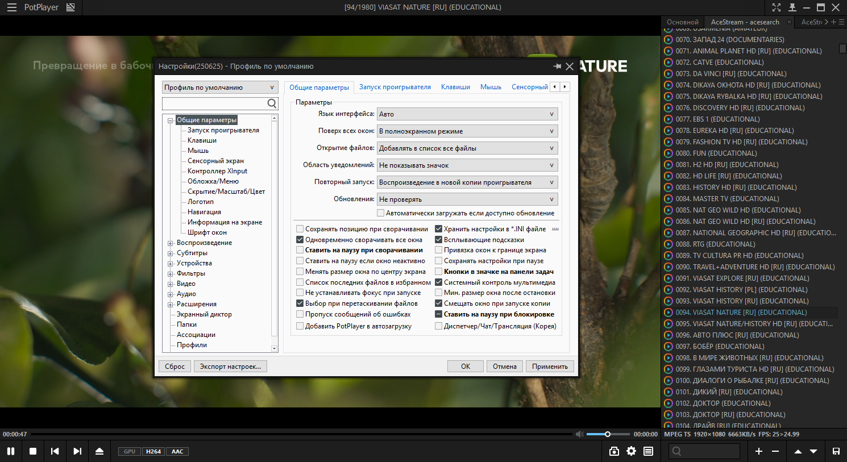
Task: Click the H264 video codec indicator
Action: [153, 452]
